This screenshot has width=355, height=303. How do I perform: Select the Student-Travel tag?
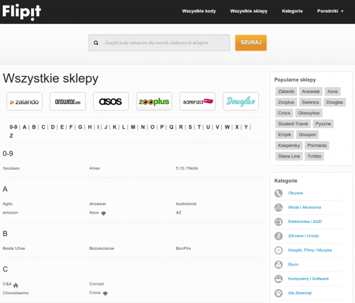click(293, 124)
